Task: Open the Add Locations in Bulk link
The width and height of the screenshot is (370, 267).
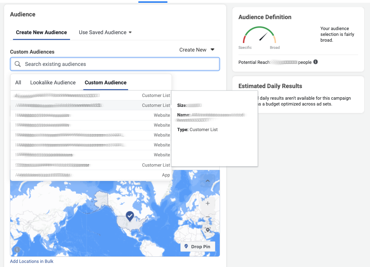Action: 32,261
